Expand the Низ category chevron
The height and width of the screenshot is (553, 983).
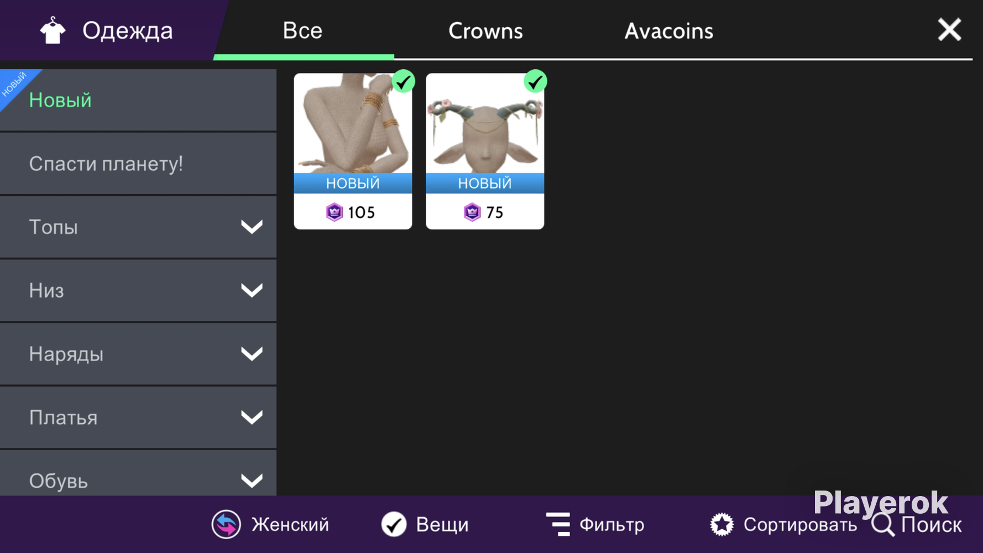(x=252, y=290)
